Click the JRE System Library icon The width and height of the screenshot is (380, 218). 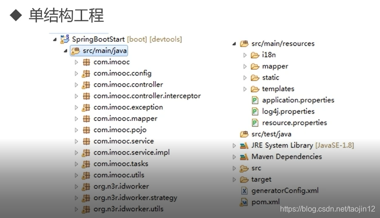coord(244,145)
